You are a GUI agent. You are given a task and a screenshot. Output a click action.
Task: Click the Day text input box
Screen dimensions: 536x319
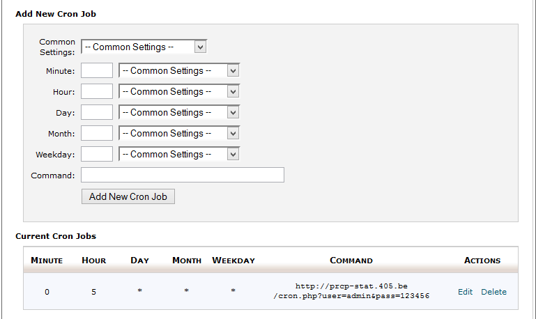pos(97,112)
